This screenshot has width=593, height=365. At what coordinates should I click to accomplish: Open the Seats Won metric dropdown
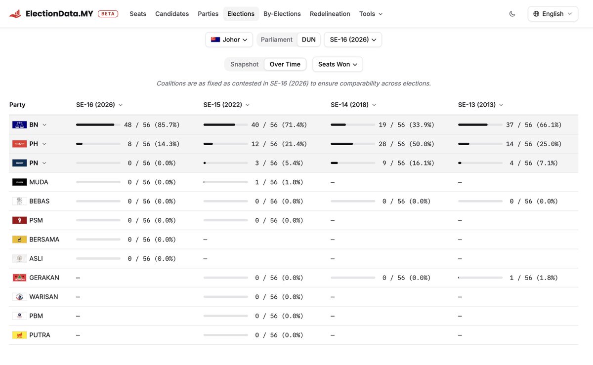[x=338, y=64]
